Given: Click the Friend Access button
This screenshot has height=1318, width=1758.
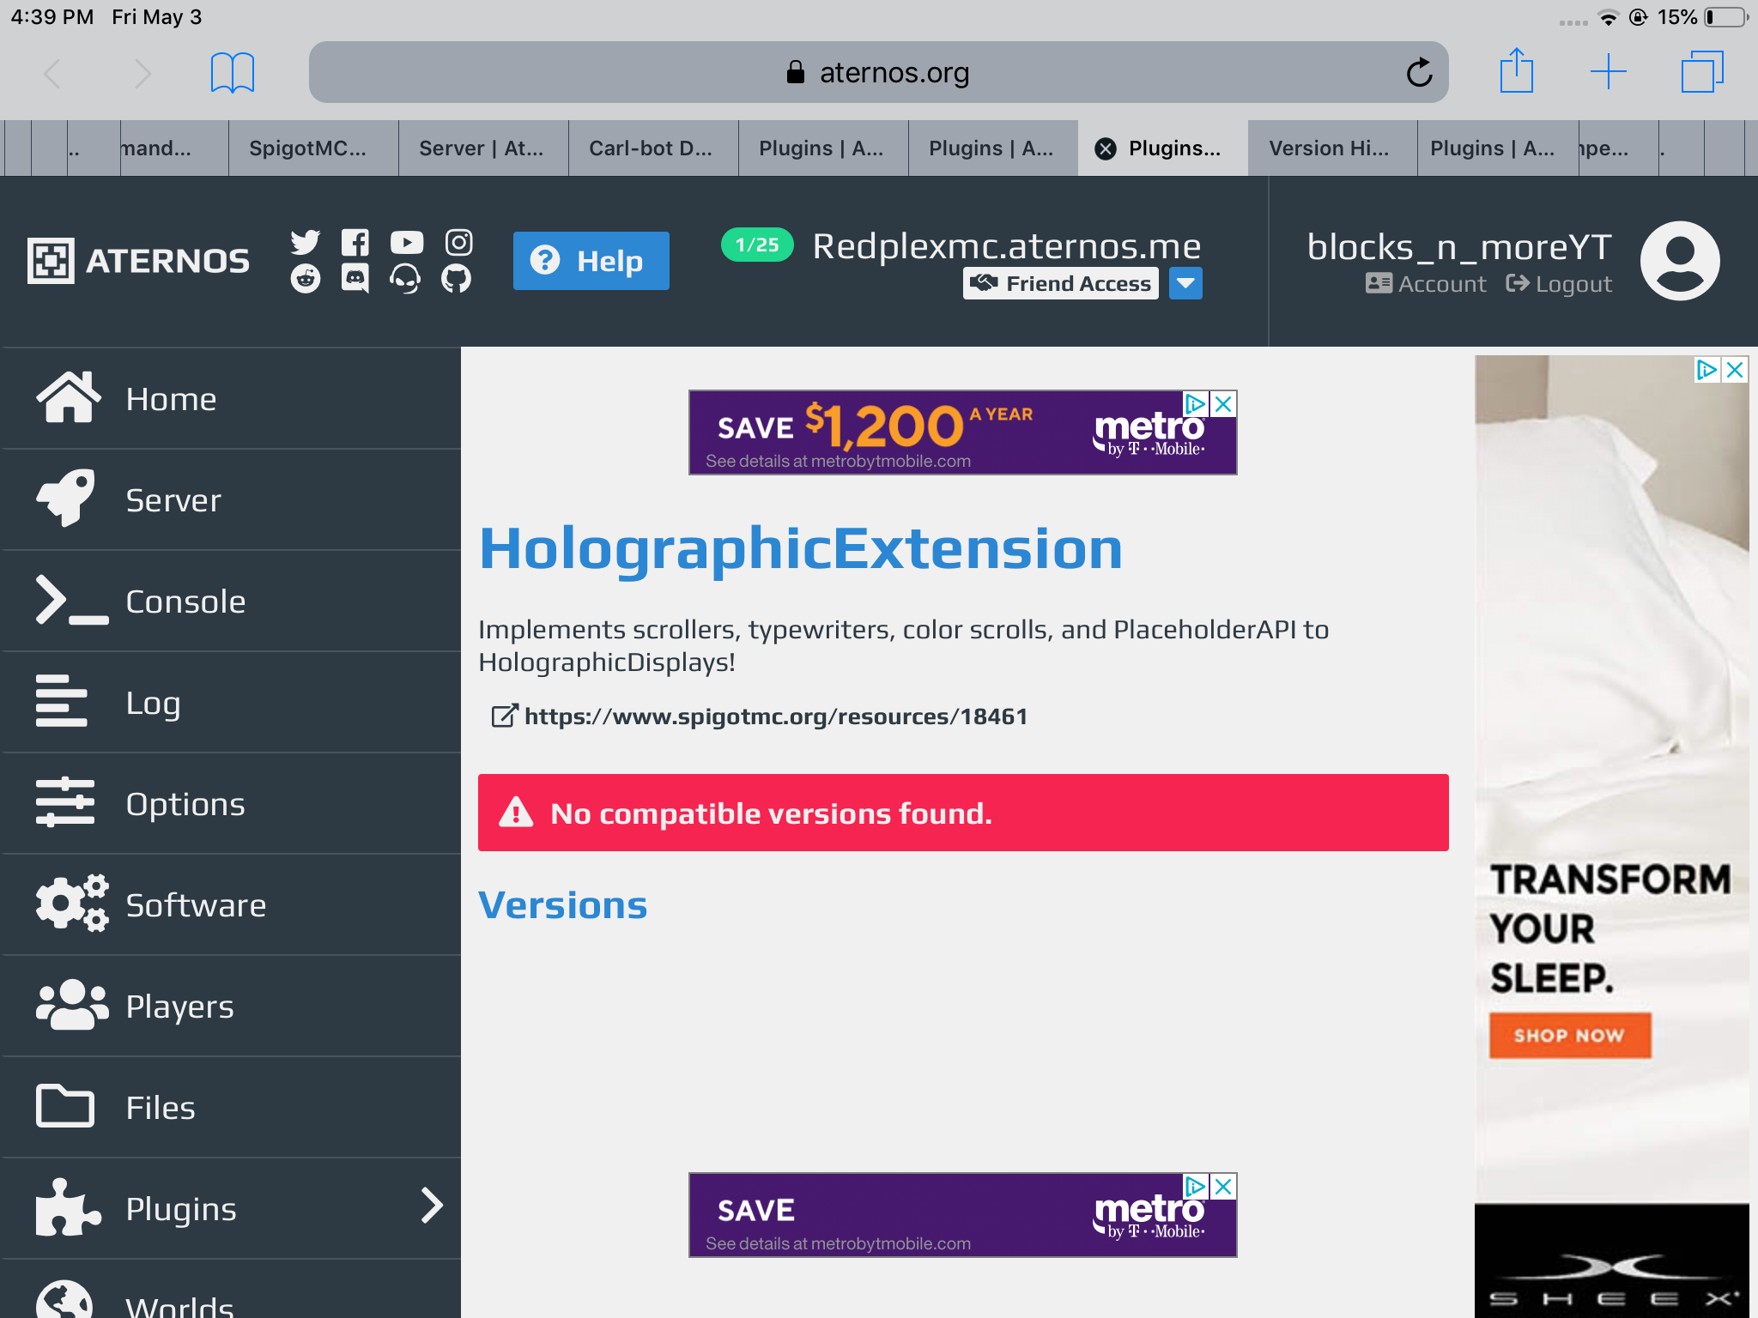Looking at the screenshot, I should click(1061, 283).
